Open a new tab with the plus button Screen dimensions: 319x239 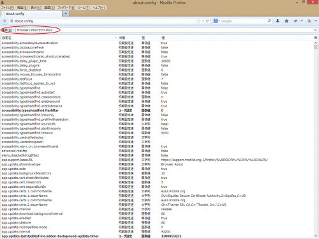click(x=66, y=13)
